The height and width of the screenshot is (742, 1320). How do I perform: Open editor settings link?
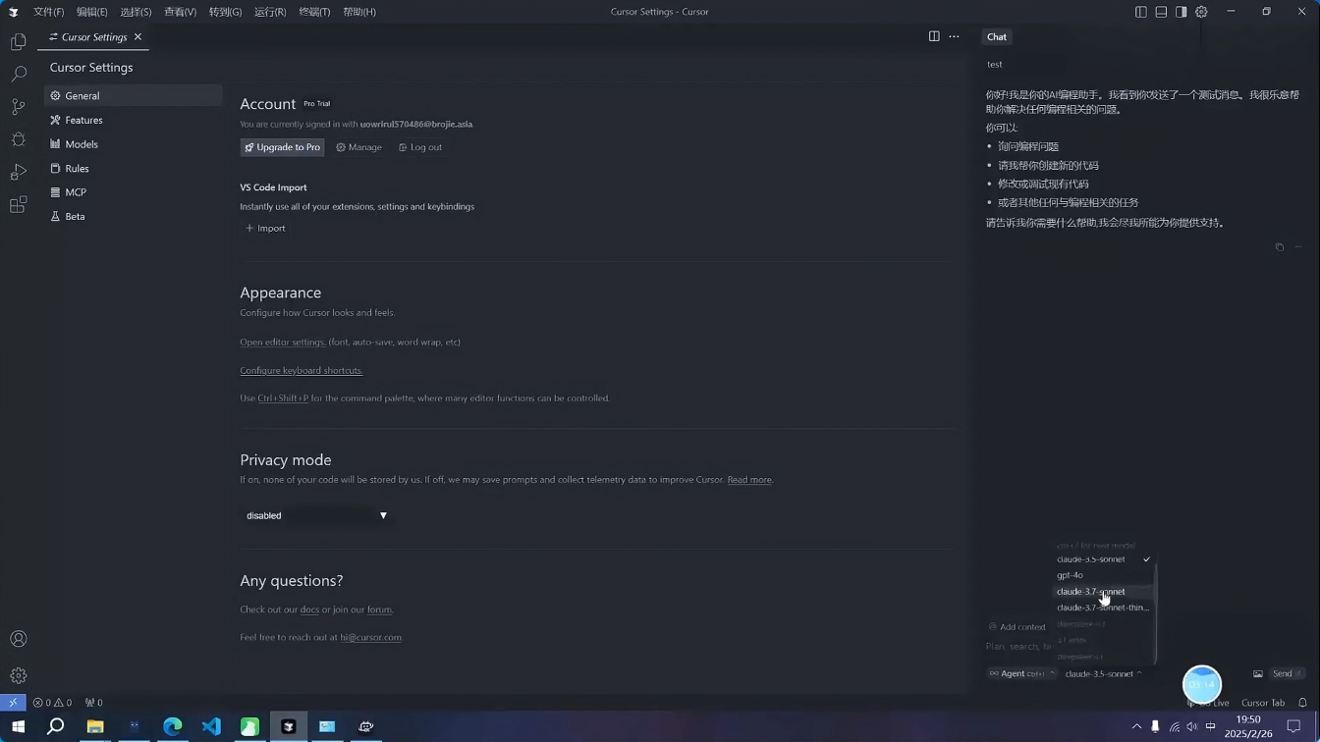tap(283, 343)
